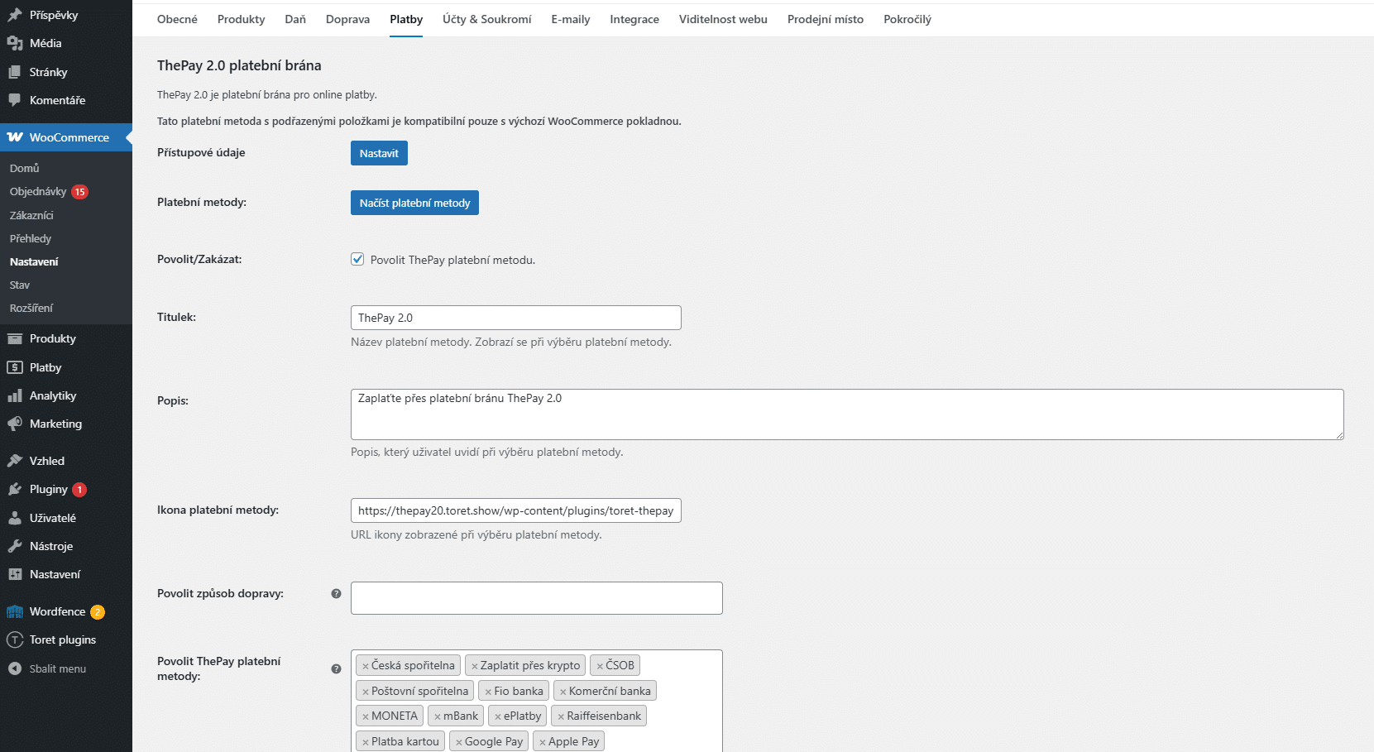Open the Účty & Soukromí tab
The height and width of the screenshot is (752, 1374).
point(486,19)
